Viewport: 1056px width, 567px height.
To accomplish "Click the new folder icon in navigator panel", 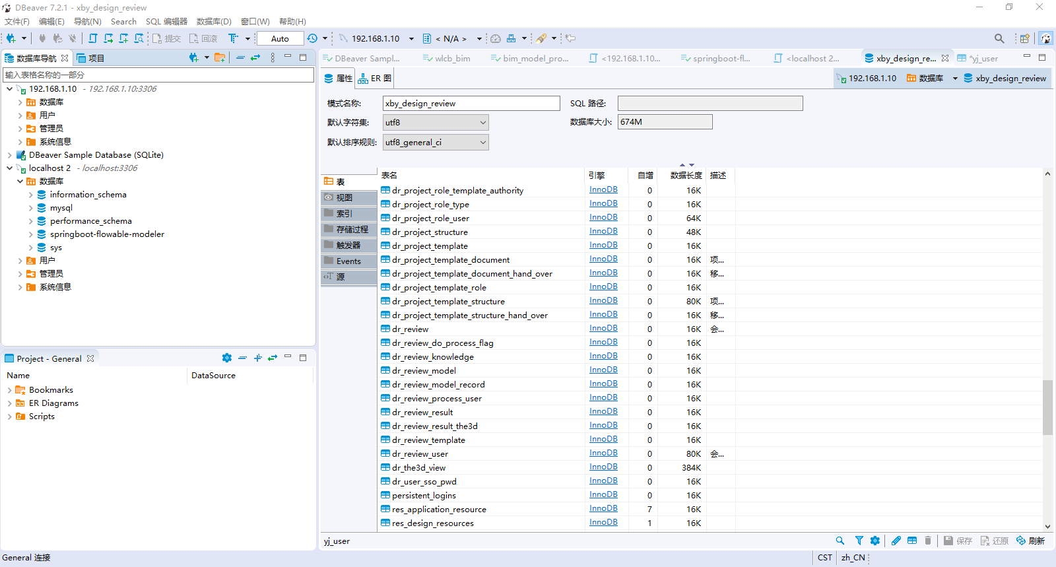I will click(x=220, y=58).
